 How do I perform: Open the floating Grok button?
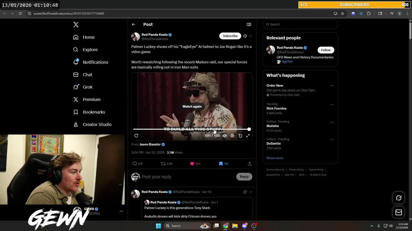(x=398, y=198)
